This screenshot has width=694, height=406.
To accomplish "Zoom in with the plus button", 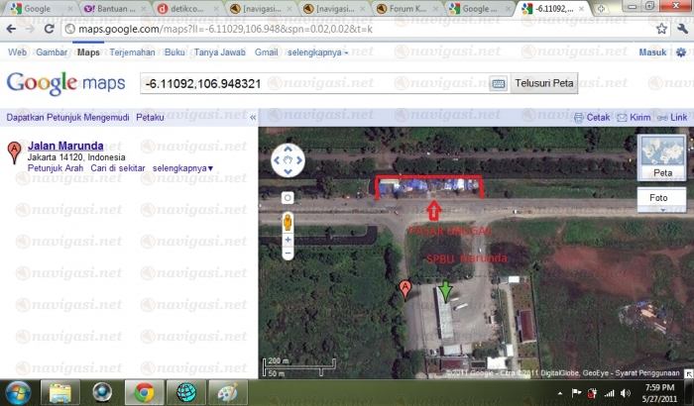I will [x=288, y=239].
